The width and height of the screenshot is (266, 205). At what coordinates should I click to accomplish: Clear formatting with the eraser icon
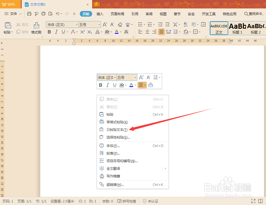coord(119,24)
